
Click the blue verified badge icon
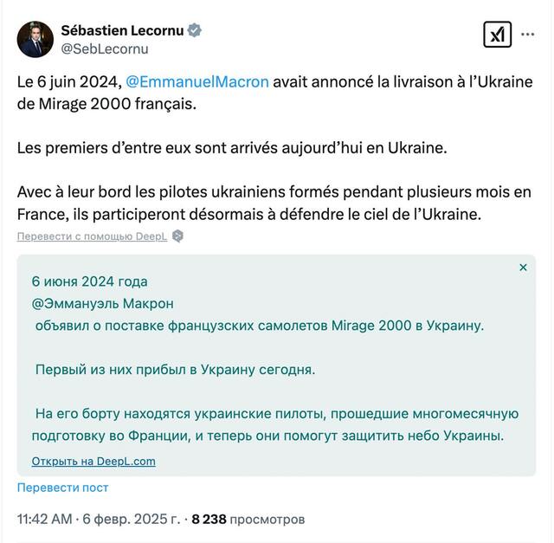point(196,30)
